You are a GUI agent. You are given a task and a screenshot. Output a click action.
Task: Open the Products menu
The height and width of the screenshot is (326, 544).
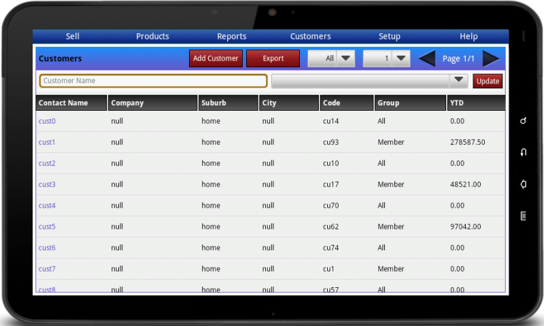coord(152,37)
